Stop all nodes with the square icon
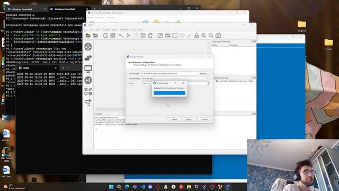 click(x=143, y=36)
